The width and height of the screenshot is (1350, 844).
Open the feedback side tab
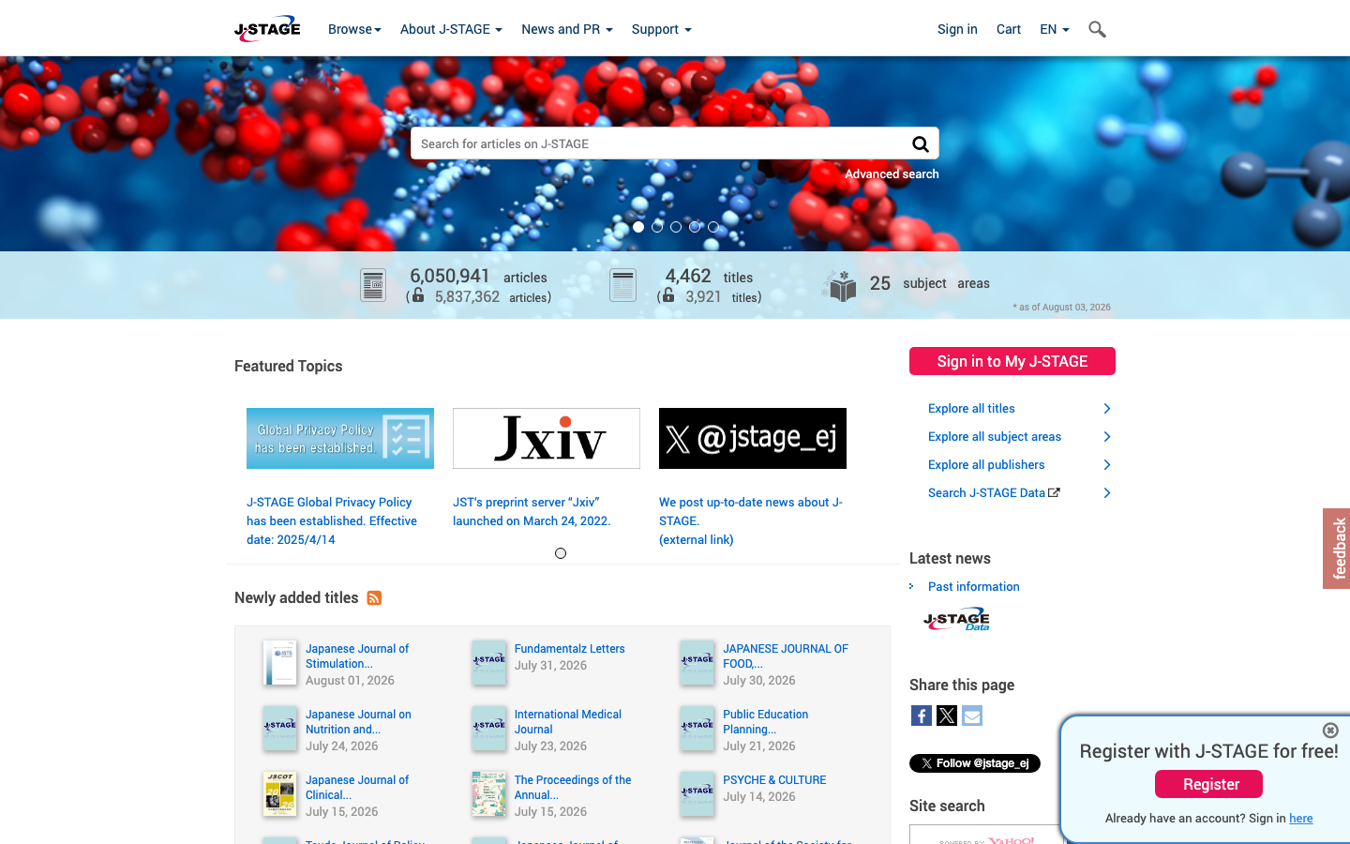[1337, 549]
